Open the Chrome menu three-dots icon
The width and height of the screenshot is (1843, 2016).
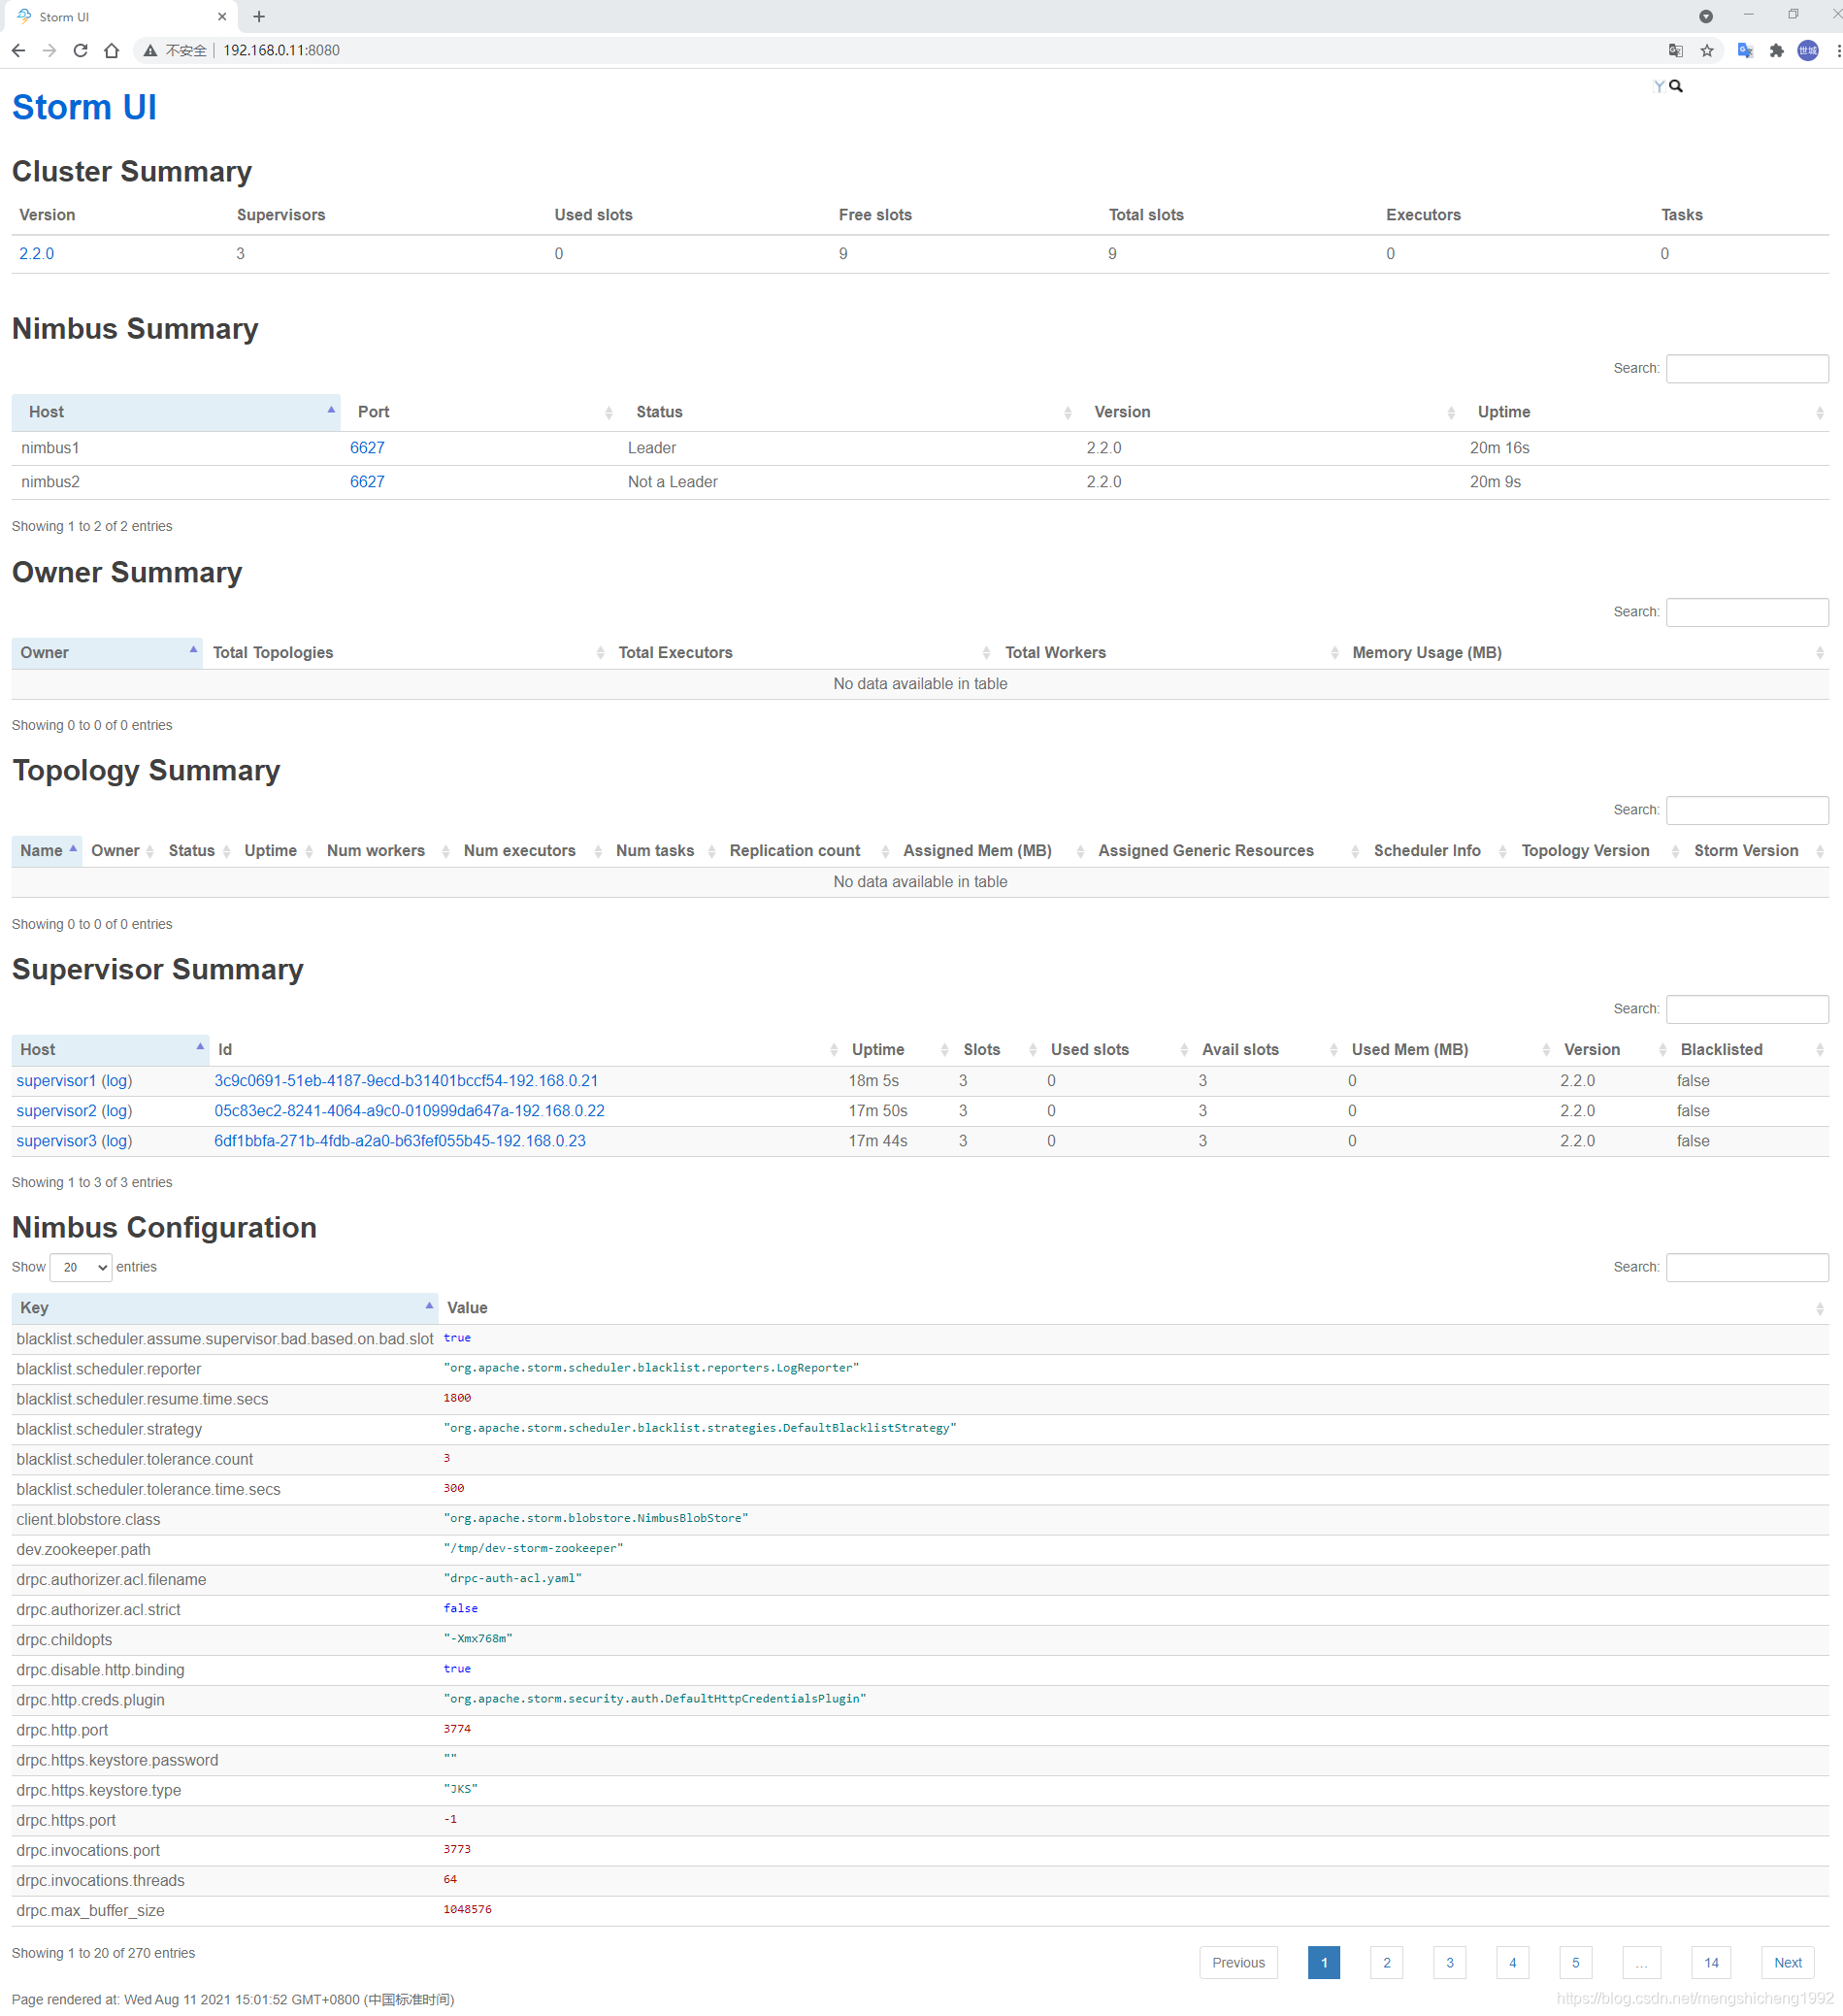click(1836, 50)
